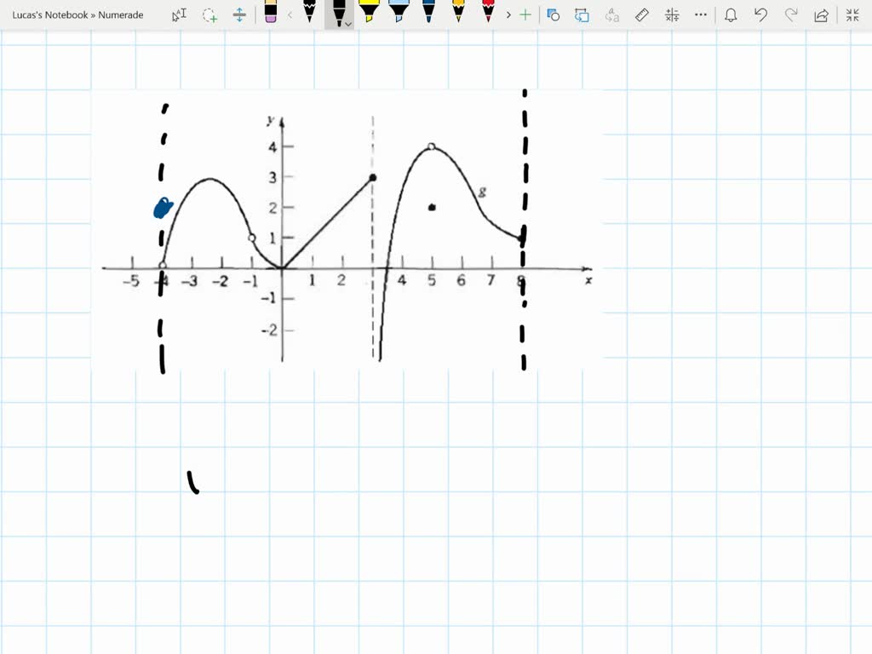Expand hidden pens with left chevron
This screenshot has width=872, height=654.
(x=290, y=14)
